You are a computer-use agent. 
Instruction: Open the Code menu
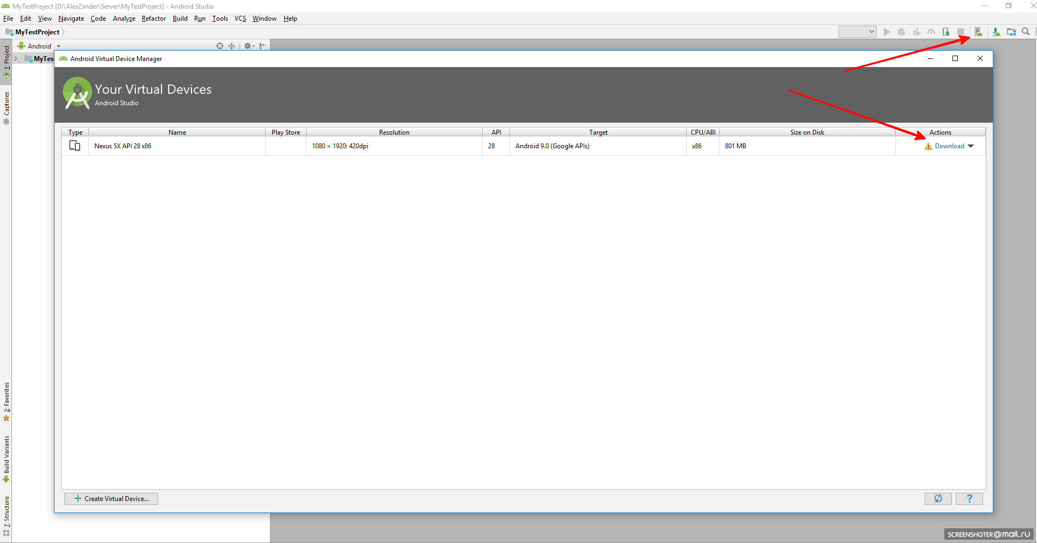tap(98, 19)
